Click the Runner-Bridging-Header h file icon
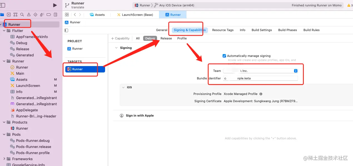Screen dimensions: 353x166 (x=12, y=116)
